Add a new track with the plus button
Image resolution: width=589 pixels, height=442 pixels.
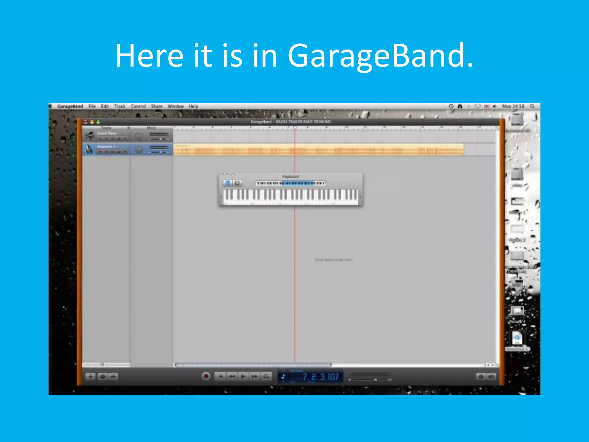[x=91, y=376]
